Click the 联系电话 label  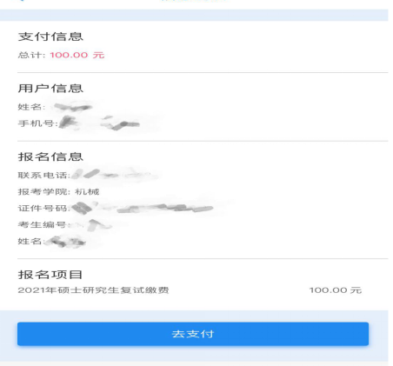pos(44,176)
